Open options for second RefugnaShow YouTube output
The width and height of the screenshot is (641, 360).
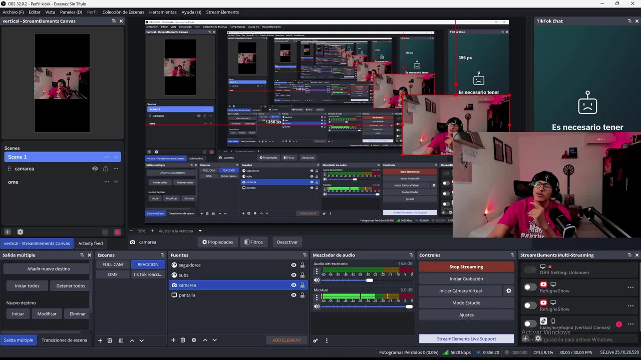(x=630, y=305)
